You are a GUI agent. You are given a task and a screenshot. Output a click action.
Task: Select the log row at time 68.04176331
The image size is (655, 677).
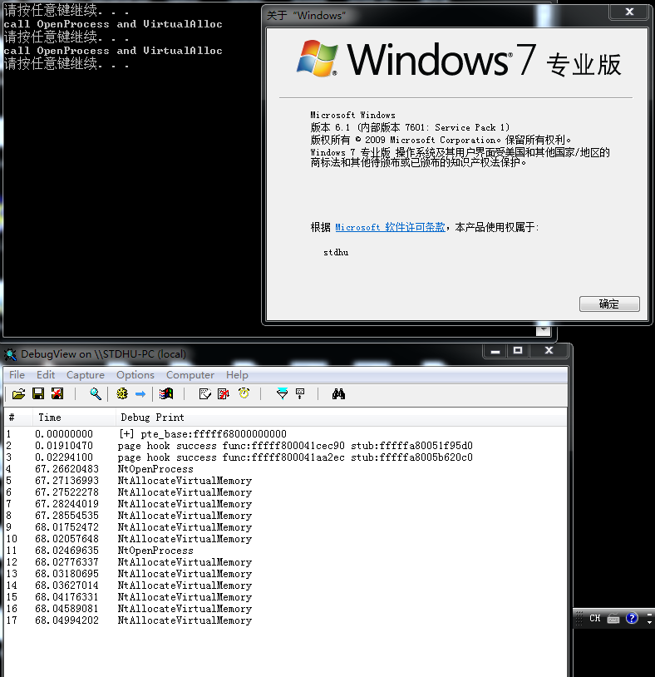pyautogui.click(x=285, y=597)
